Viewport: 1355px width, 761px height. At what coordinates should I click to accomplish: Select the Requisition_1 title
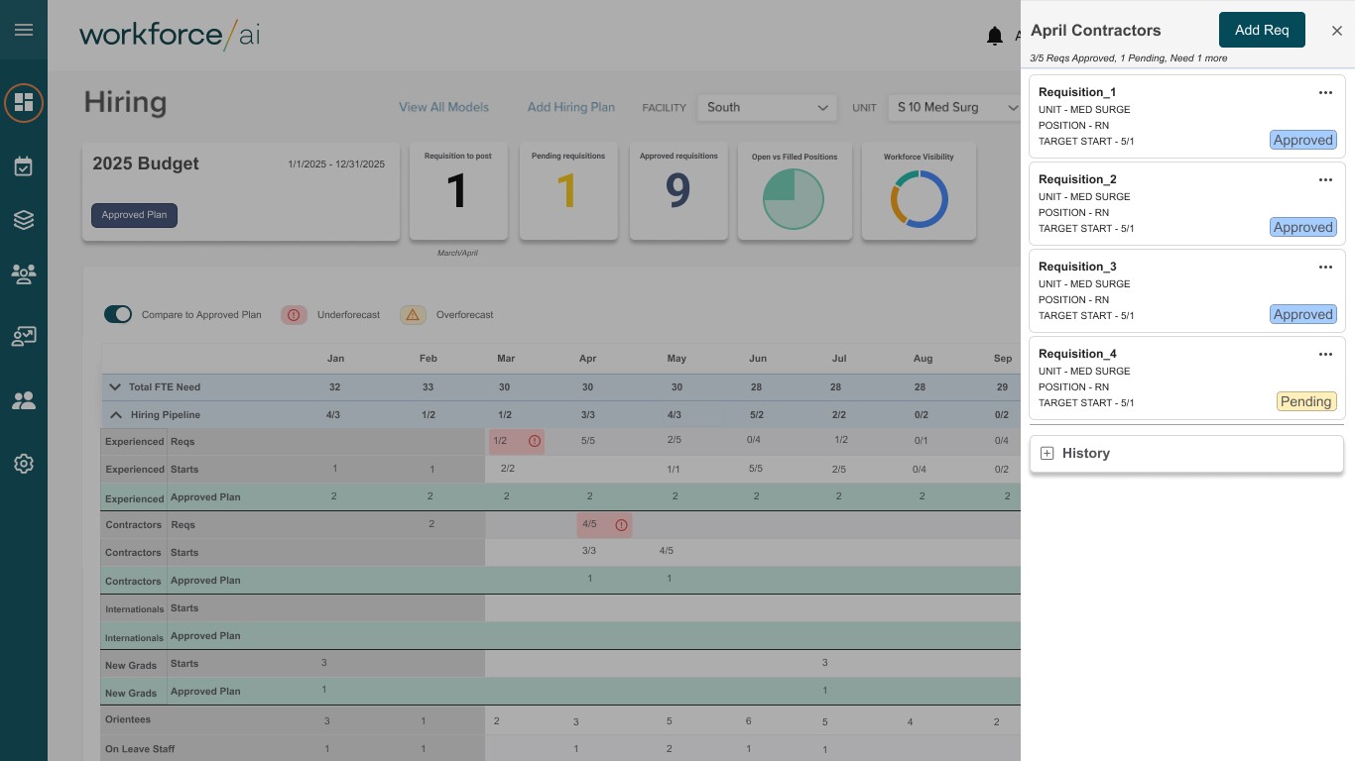click(1077, 92)
